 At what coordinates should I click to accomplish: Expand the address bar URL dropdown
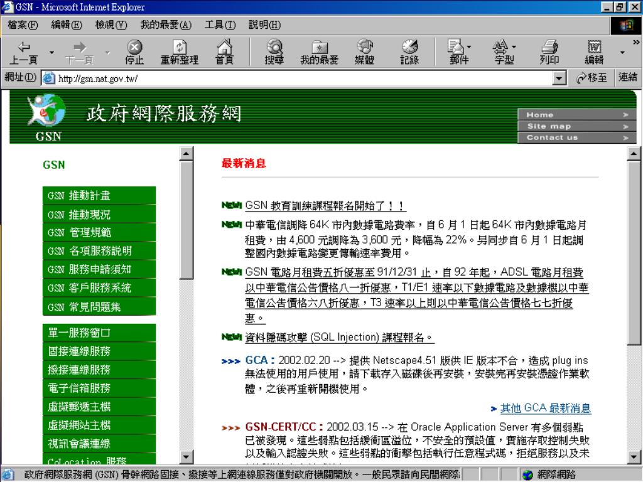(x=559, y=78)
